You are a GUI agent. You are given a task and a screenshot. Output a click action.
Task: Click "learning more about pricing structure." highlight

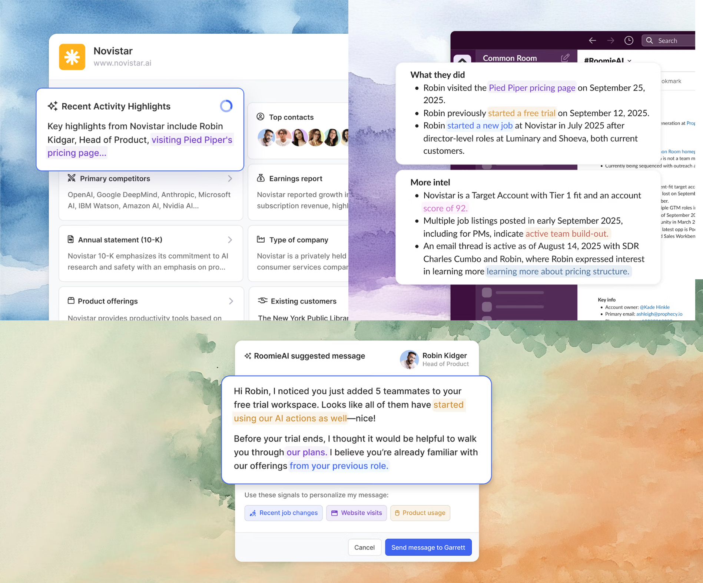tap(558, 271)
